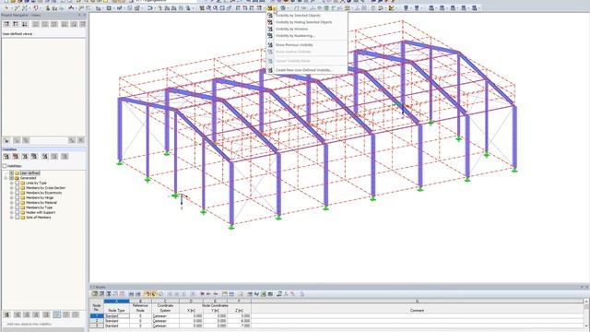Select Show Previous Visibility menu entry
The image size is (590, 332).
pos(307,45)
